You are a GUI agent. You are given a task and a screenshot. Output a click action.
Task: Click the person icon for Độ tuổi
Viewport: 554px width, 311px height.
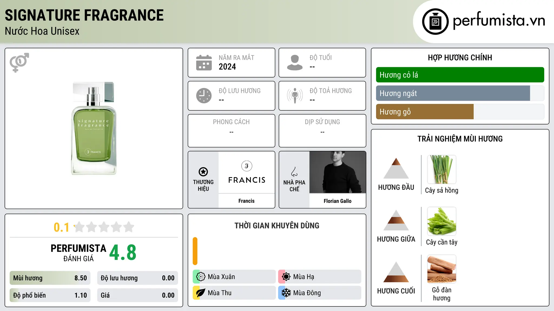(295, 63)
